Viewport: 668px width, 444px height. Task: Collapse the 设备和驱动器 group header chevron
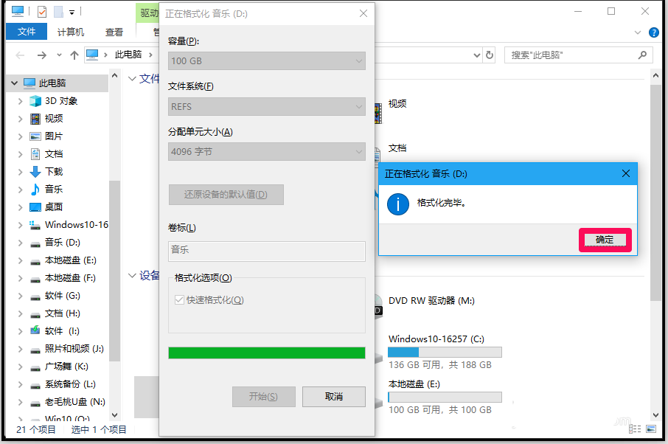[132, 276]
